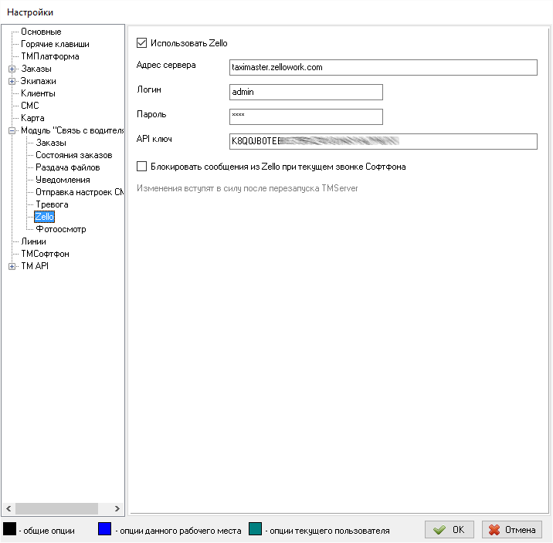Click the blue workplace options swatch
This screenshot has width=553, height=543.
(x=105, y=530)
